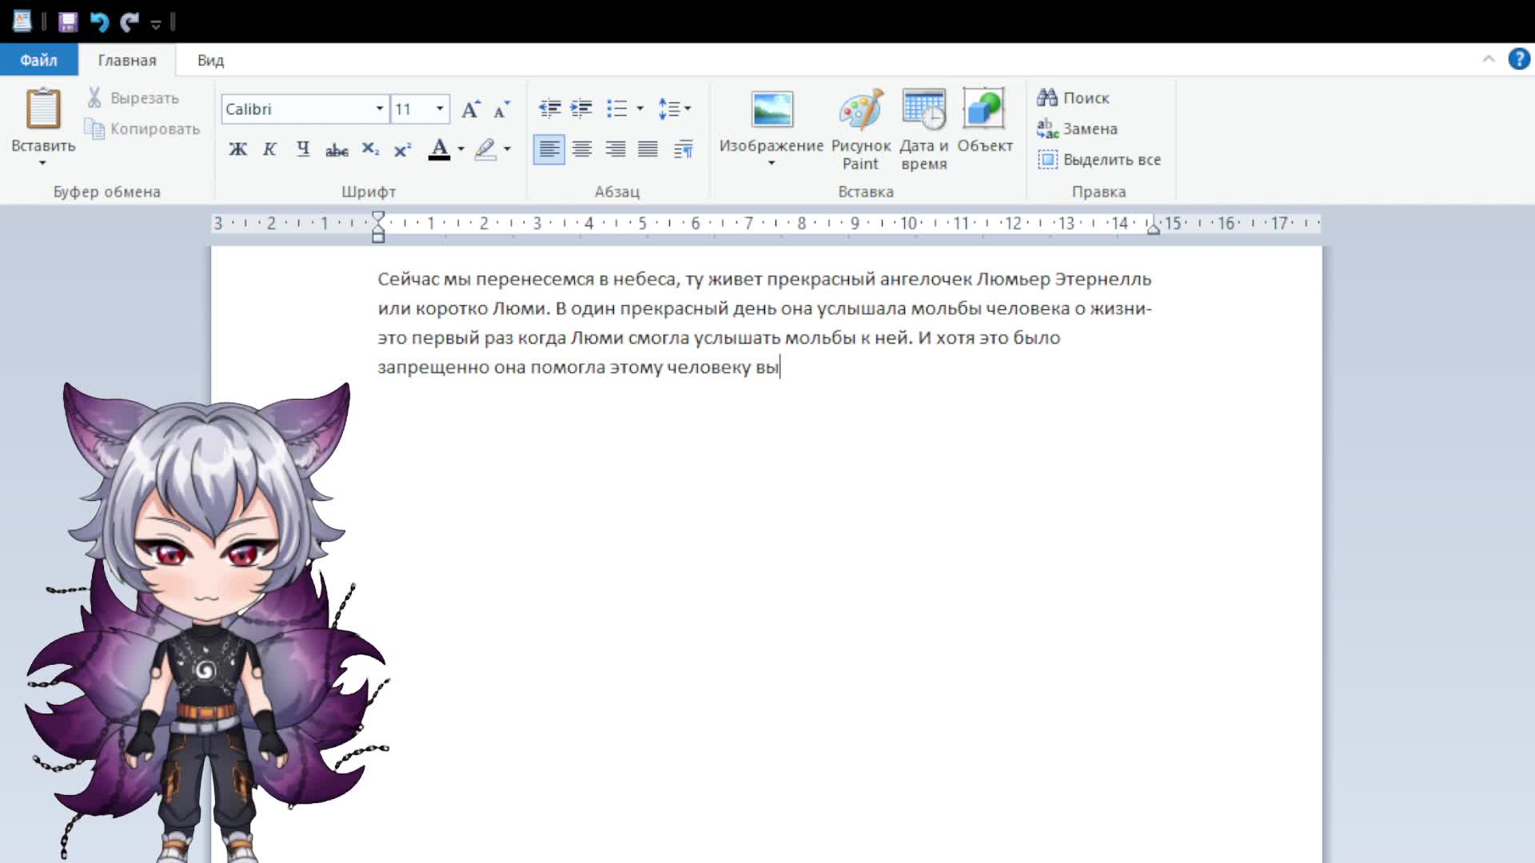The height and width of the screenshot is (863, 1535).
Task: Click the Redo arrow icon
Action: (x=130, y=22)
